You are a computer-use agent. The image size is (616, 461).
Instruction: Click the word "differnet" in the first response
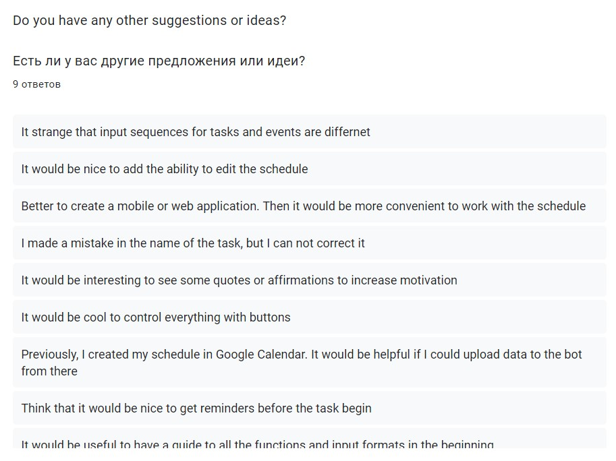[x=347, y=132]
